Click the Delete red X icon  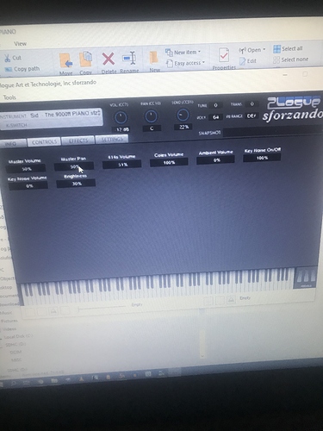[109, 59]
